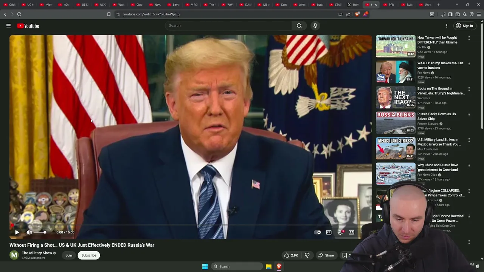The width and height of the screenshot is (484, 272).
Task: Switch to the 'PPR' browser tab
Action: 389,5
